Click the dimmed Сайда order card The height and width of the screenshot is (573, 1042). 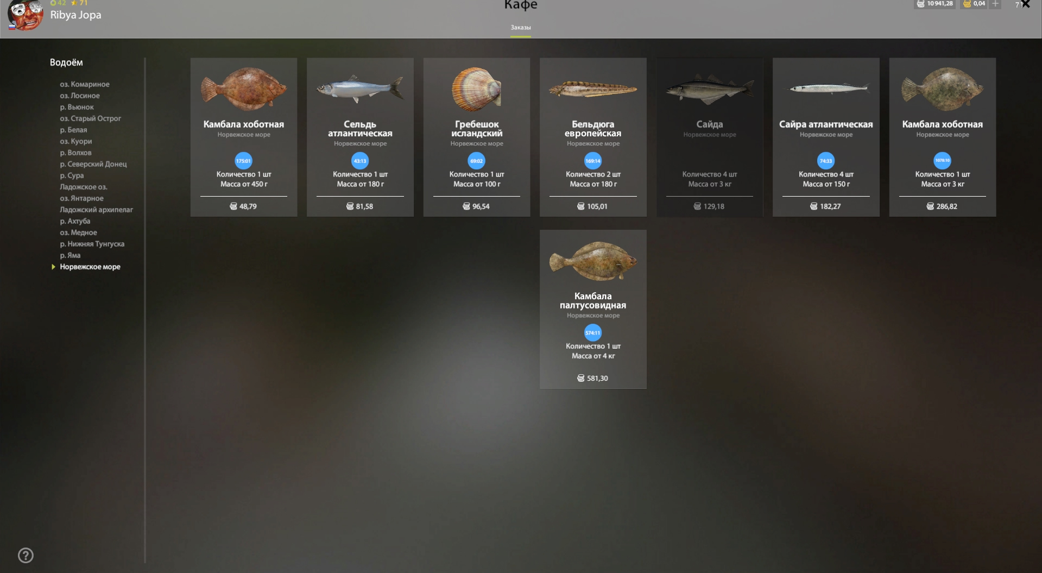tap(710, 137)
